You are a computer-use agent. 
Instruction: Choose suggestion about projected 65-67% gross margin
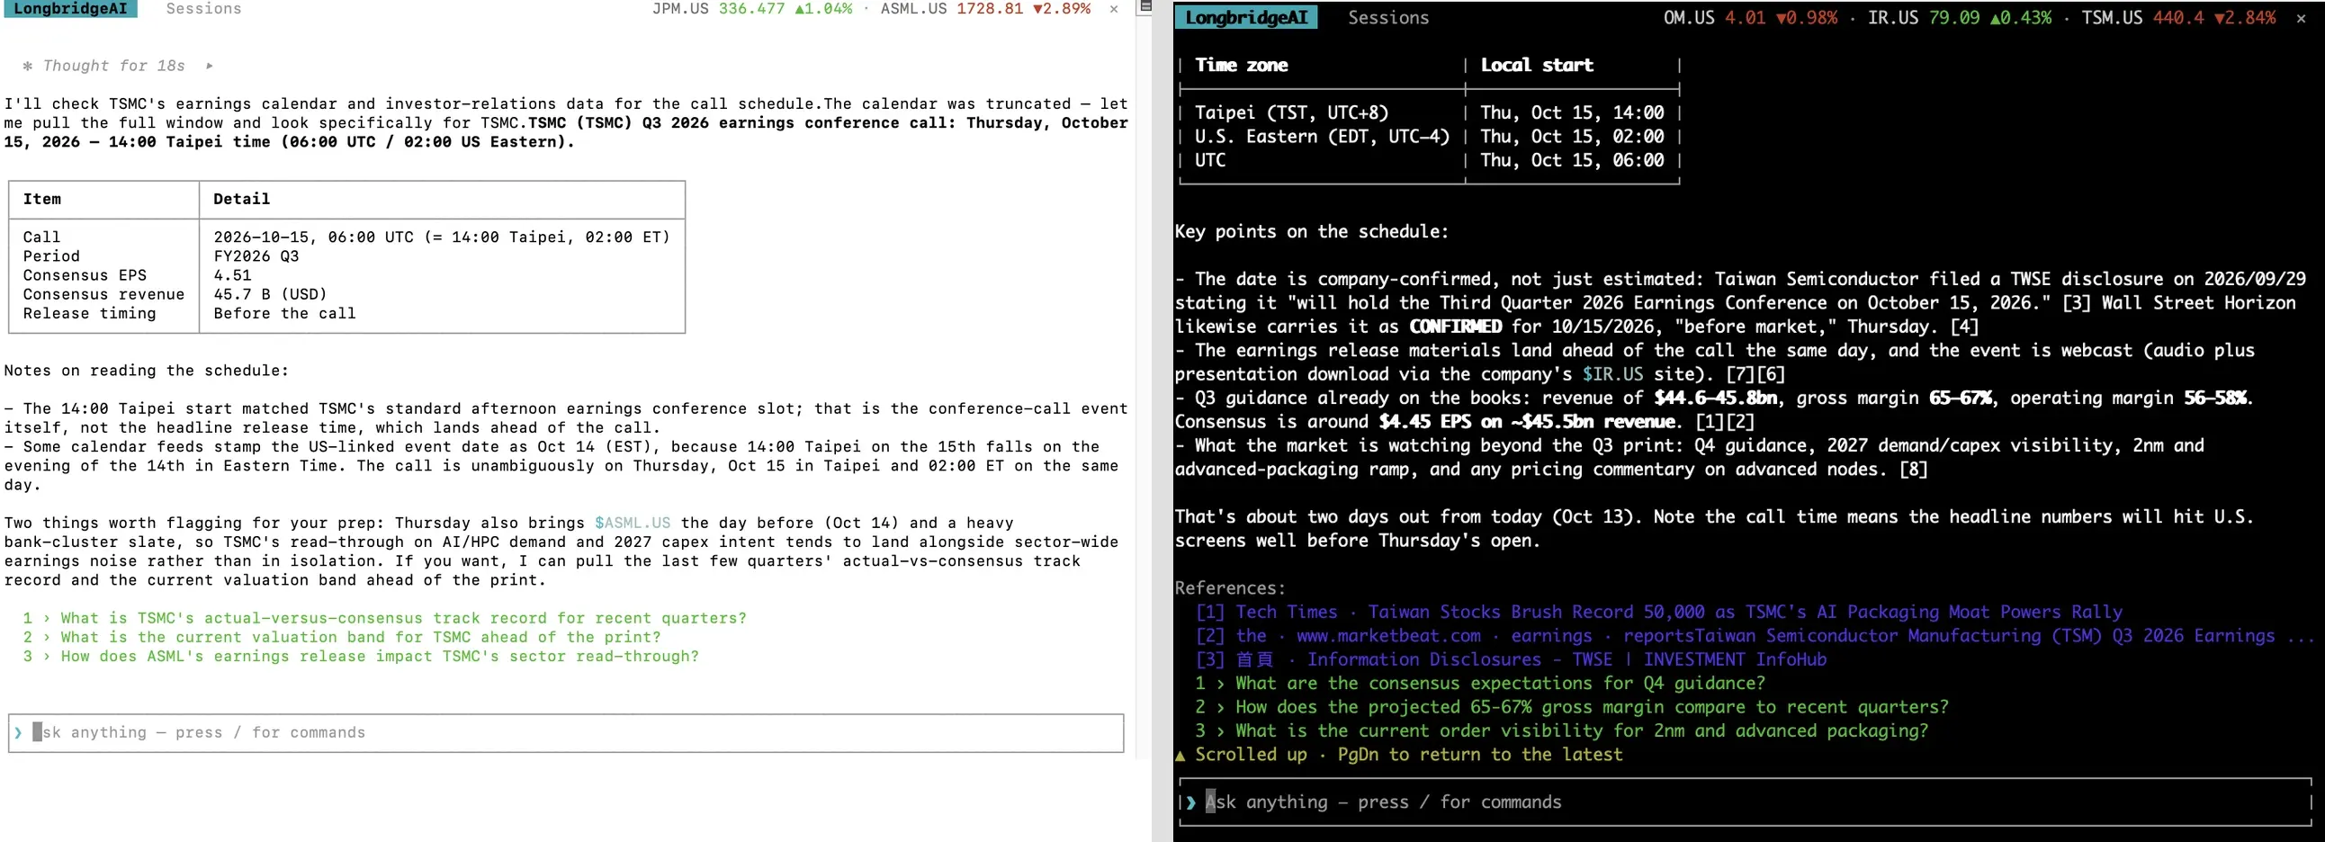click(x=1571, y=707)
